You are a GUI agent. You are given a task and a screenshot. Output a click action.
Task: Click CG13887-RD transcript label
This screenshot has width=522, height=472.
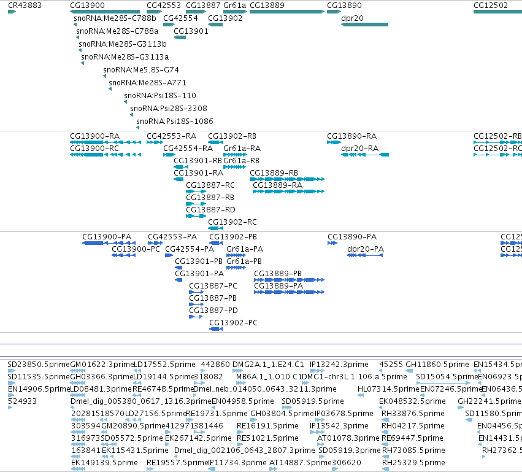coord(210,210)
